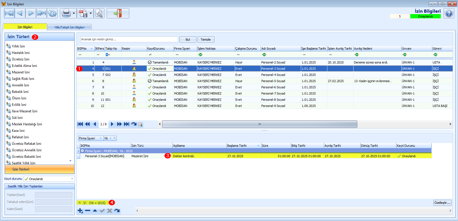The width and height of the screenshot is (458, 221).
Task: Uncheck the Yılı = 2025 filter checkbox
Action: (85, 203)
